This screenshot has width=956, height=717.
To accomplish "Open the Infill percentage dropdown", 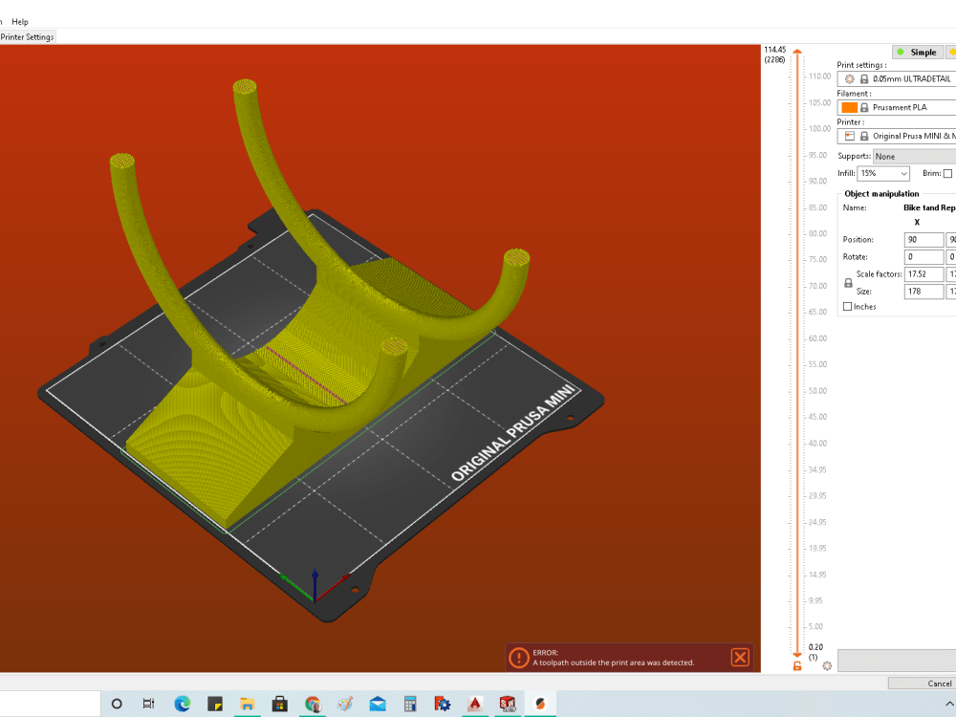I will 883,173.
